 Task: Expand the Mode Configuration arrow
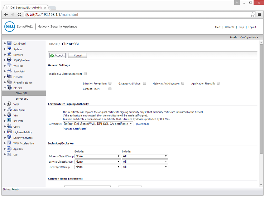(x=258, y=37)
